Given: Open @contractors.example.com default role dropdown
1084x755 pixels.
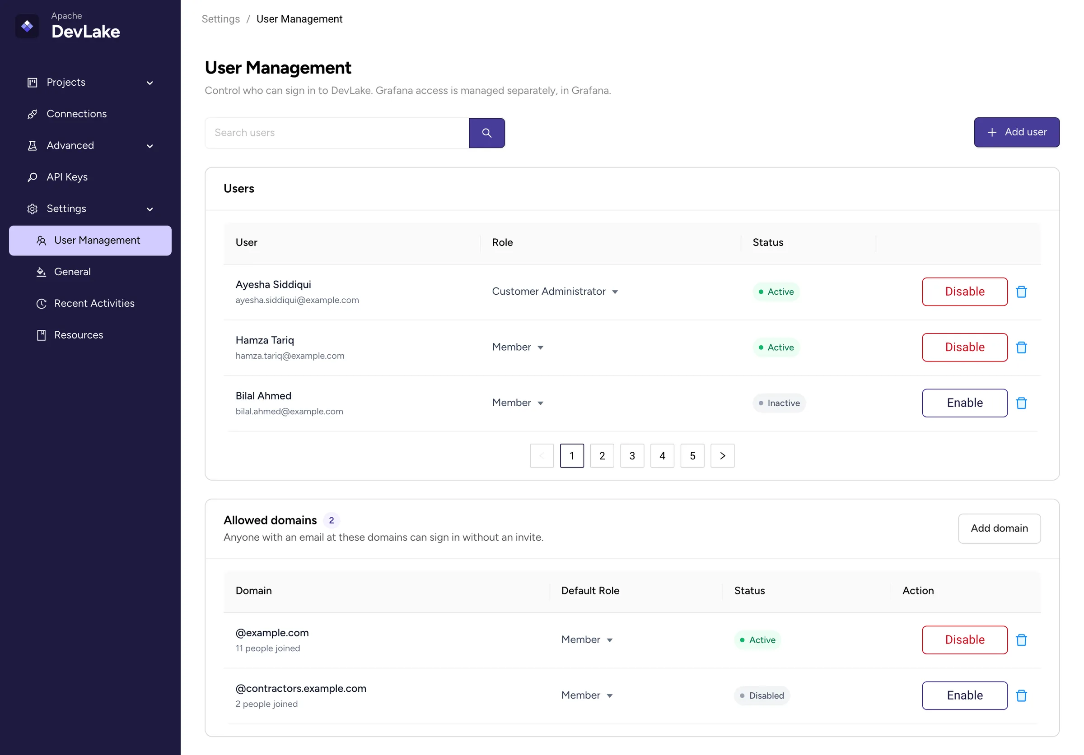Looking at the screenshot, I should pyautogui.click(x=587, y=695).
